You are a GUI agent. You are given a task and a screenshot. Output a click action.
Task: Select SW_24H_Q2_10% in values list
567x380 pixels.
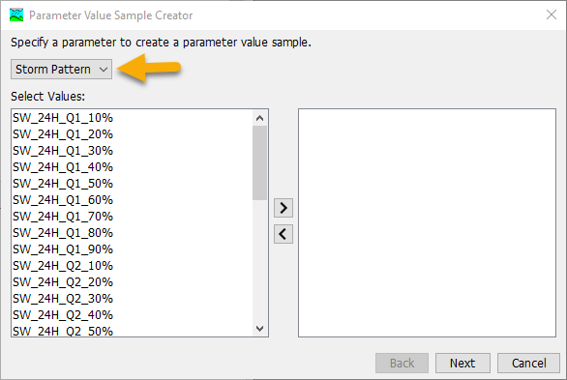133,266
